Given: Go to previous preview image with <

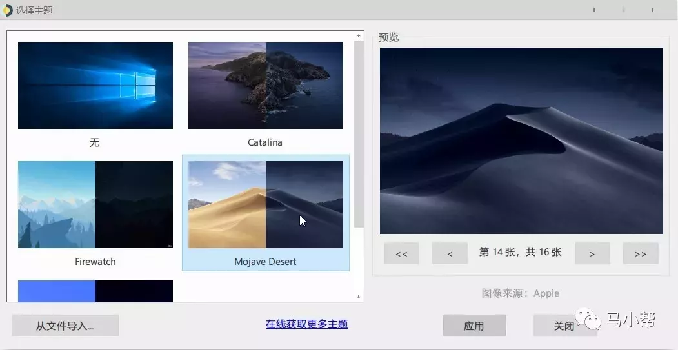Looking at the screenshot, I should [450, 253].
